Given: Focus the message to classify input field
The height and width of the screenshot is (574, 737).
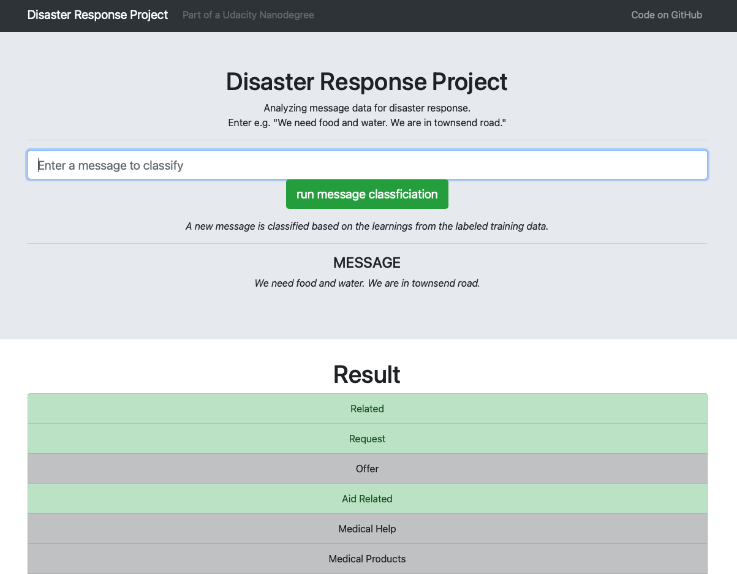Looking at the screenshot, I should (368, 165).
